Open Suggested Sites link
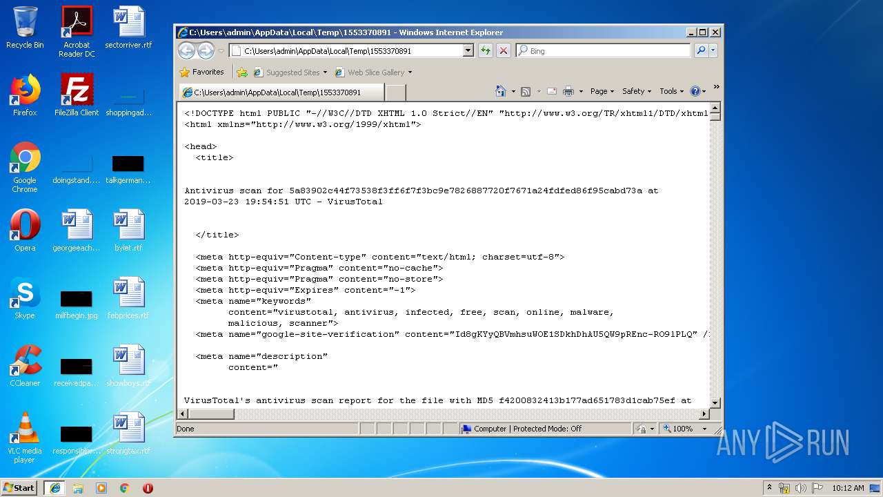Screen dimensions: 883x497 [x=290, y=72]
